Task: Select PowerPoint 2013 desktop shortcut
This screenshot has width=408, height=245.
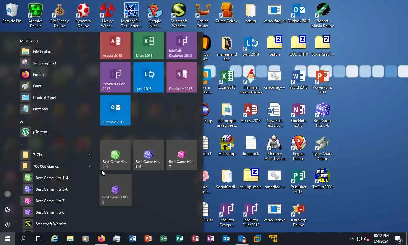Action: (x=323, y=81)
